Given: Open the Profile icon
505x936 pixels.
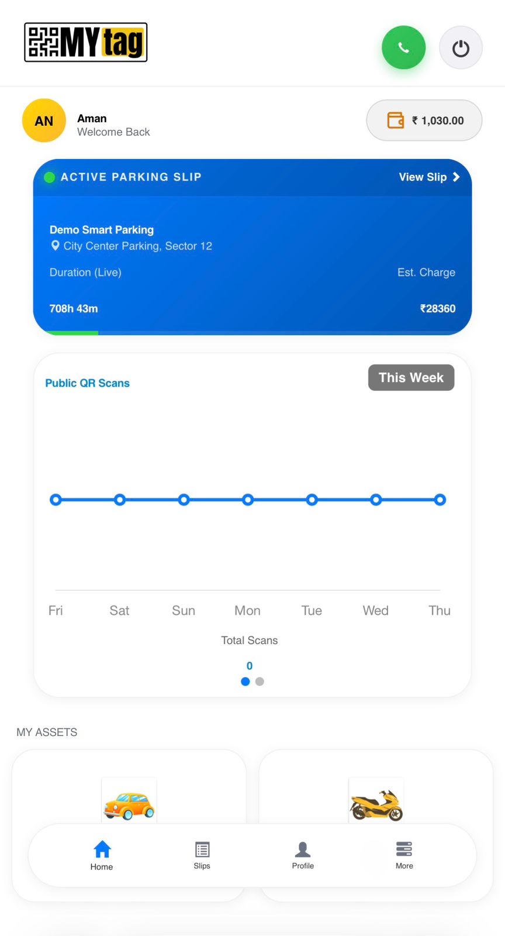Looking at the screenshot, I should [303, 849].
